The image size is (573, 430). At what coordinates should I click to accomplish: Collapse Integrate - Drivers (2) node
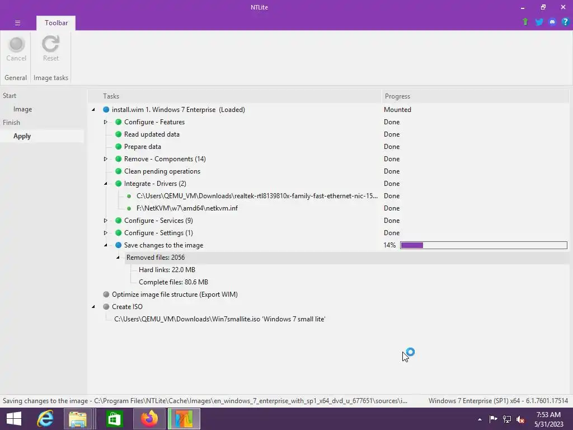pos(106,184)
